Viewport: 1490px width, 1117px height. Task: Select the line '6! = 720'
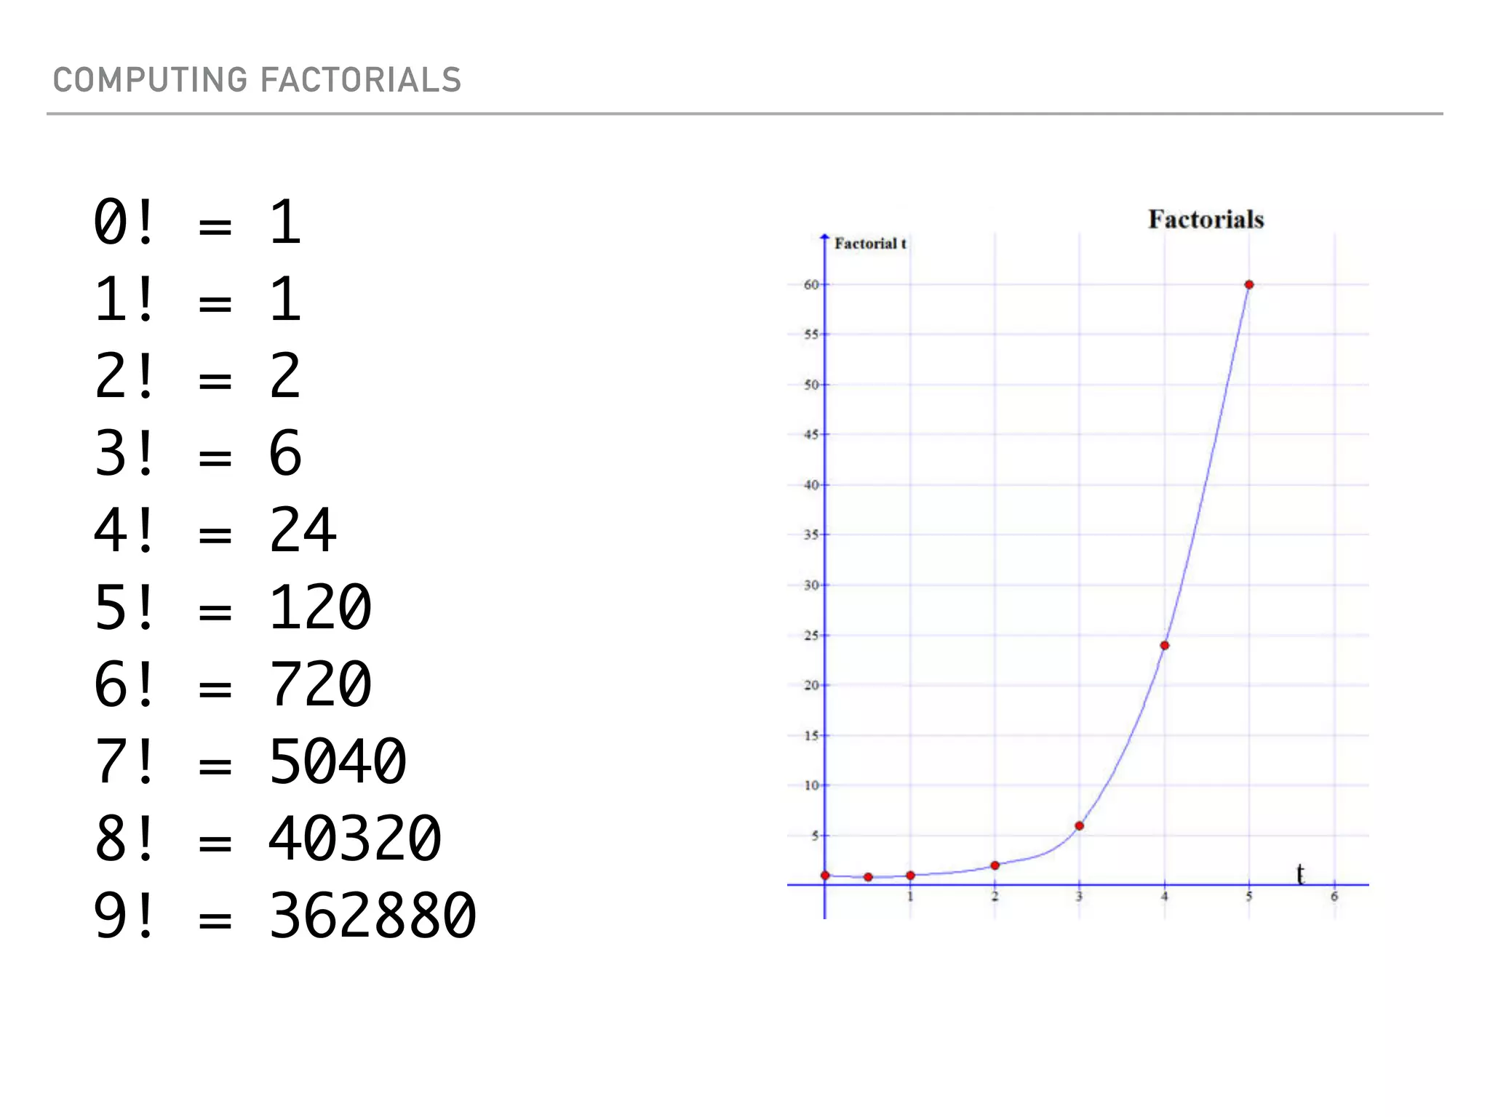(x=233, y=685)
